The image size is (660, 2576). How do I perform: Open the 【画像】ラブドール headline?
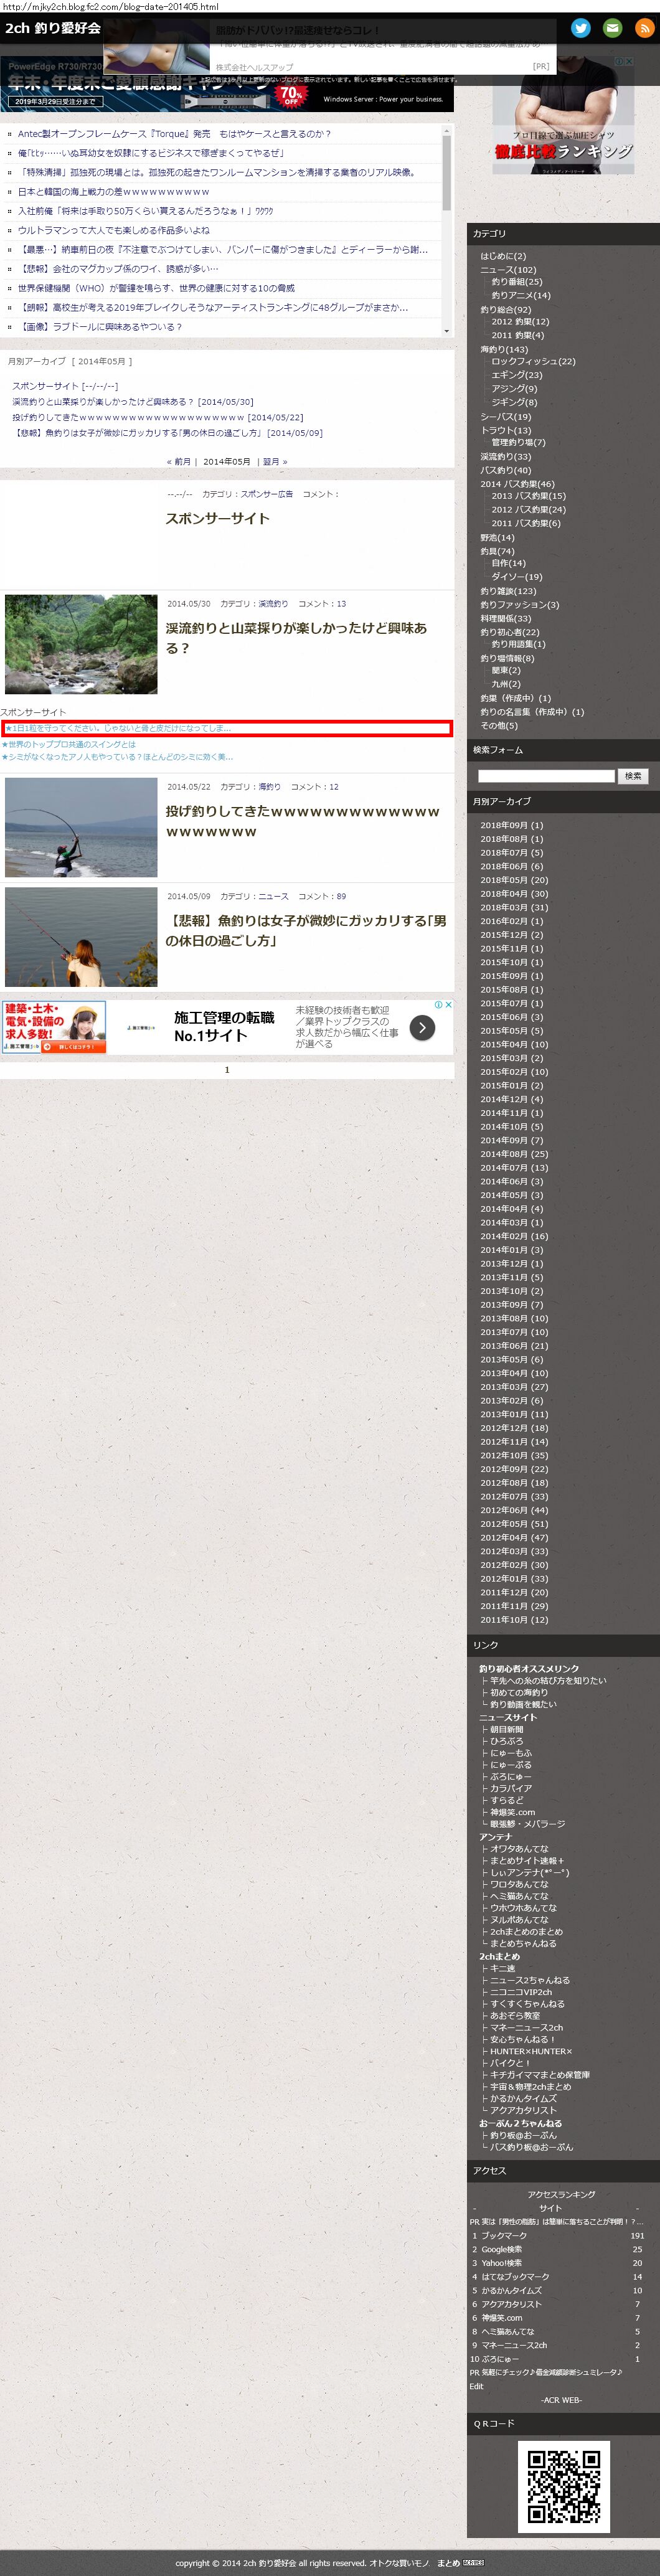100,327
